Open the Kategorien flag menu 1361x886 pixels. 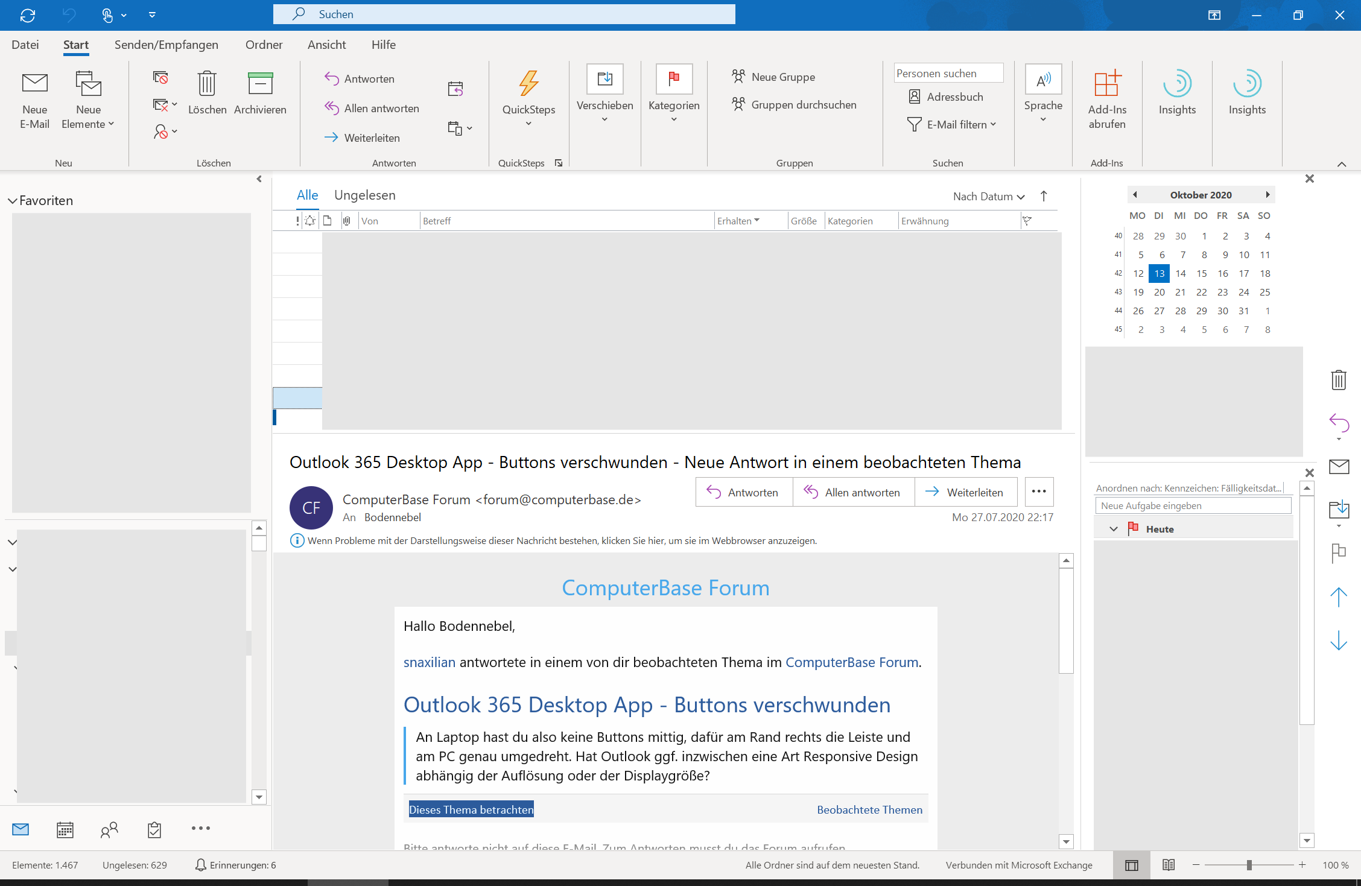674,93
